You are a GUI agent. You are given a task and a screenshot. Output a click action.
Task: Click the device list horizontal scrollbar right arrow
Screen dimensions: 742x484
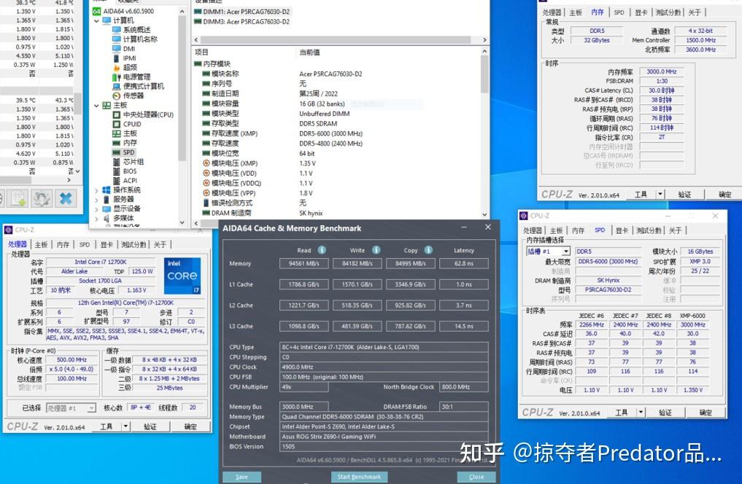[484, 39]
